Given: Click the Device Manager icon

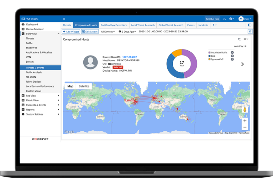Looking at the screenshot, I should click(23, 29).
